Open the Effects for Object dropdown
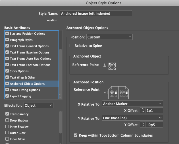The image size is (179, 144). coord(38,105)
